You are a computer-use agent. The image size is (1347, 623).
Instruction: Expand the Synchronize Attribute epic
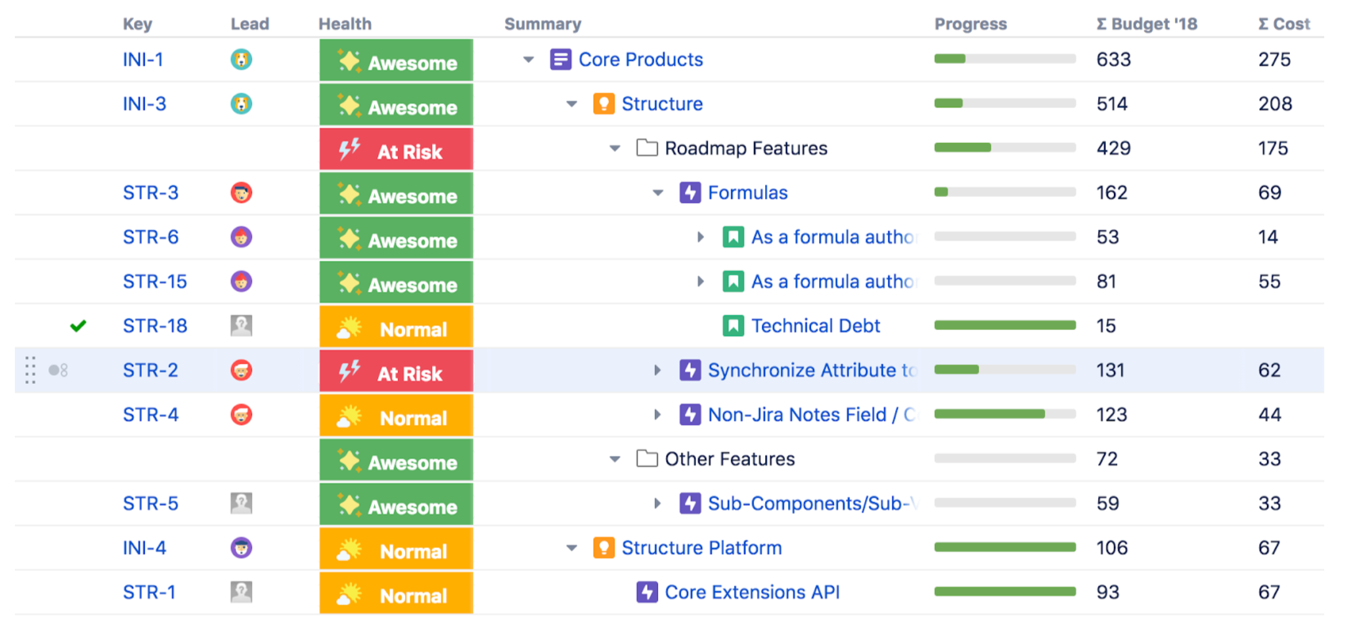pos(657,370)
